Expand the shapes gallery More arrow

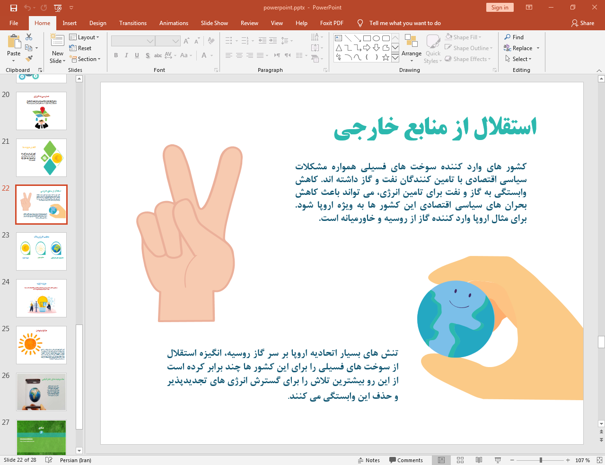coord(395,57)
